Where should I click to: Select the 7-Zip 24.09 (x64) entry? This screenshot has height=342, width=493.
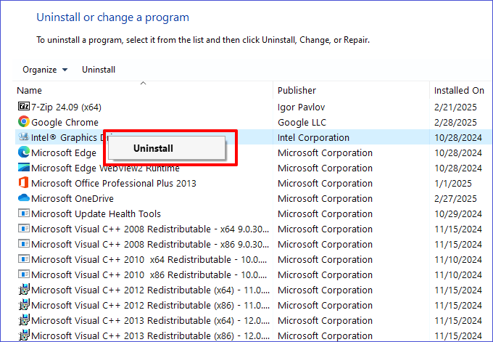pos(66,107)
